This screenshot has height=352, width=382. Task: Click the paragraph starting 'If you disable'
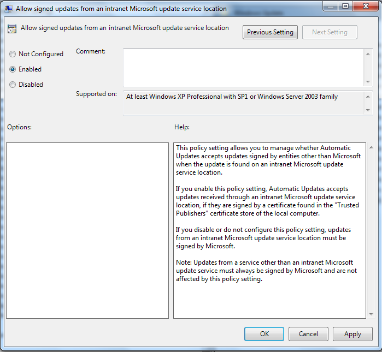click(263, 237)
